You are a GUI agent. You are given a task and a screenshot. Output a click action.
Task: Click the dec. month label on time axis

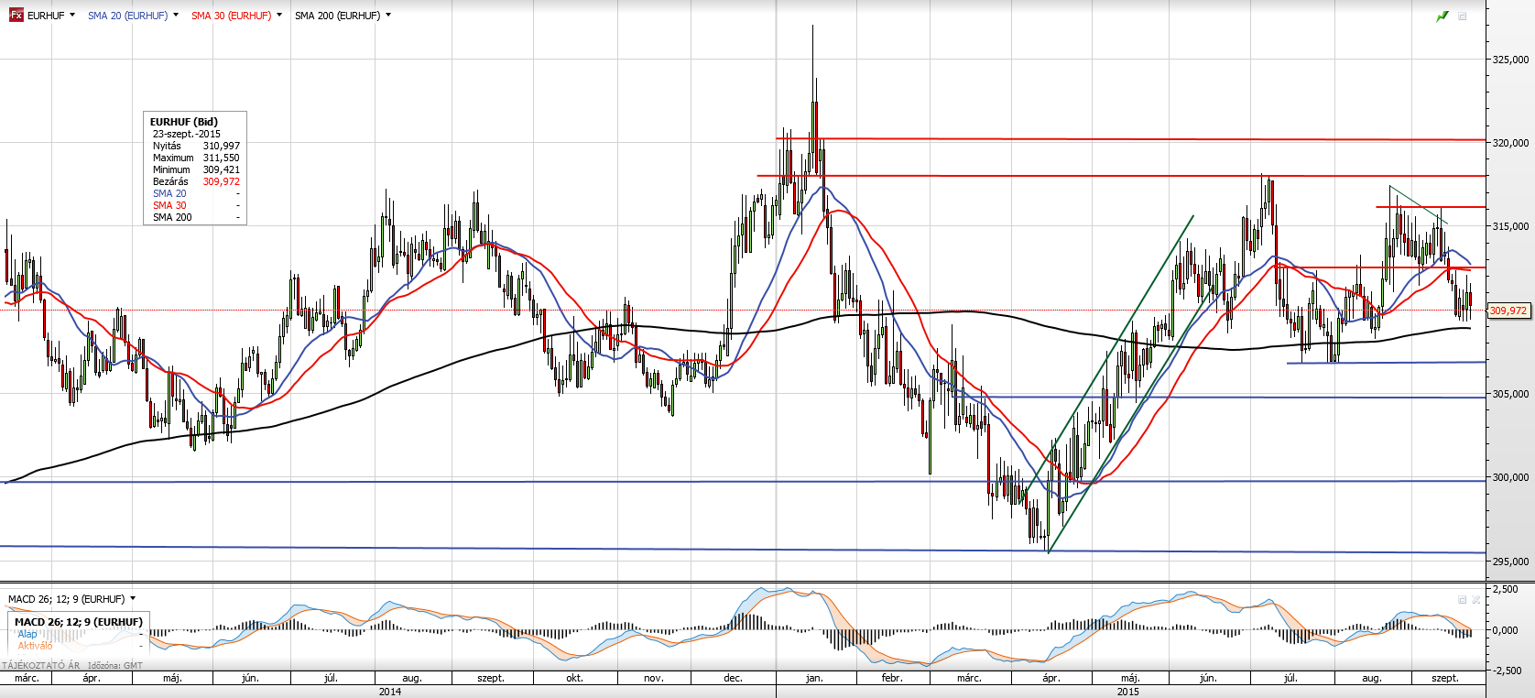point(733,679)
